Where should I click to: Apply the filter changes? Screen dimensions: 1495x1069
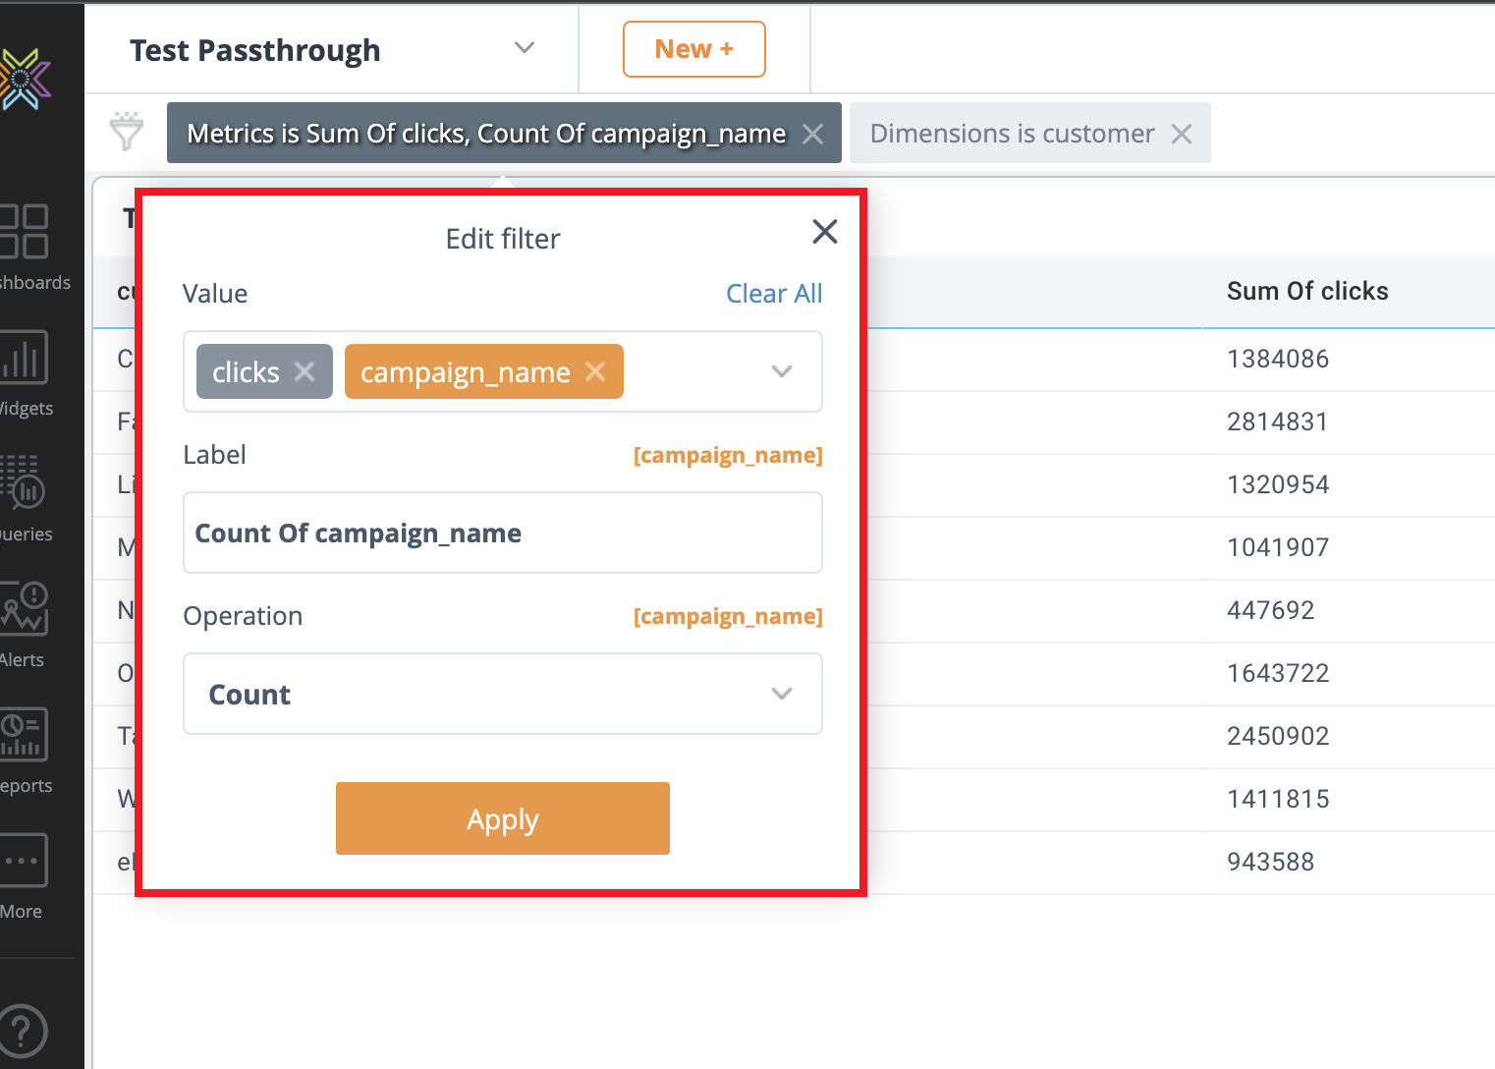[502, 818]
